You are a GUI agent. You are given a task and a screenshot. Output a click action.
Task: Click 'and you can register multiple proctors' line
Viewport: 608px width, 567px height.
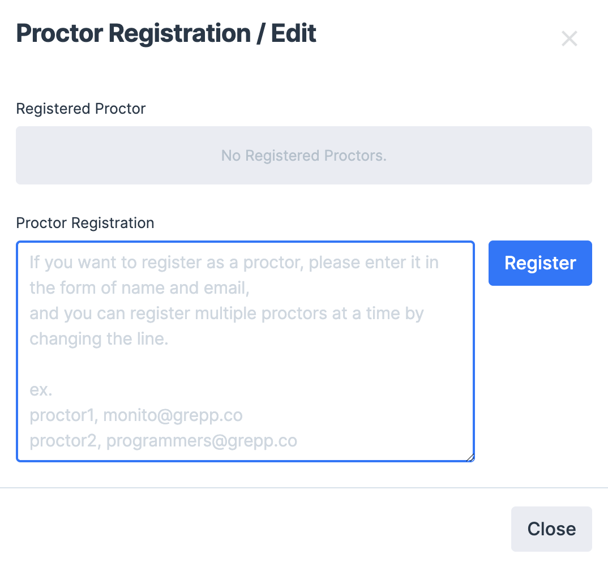coord(226,313)
